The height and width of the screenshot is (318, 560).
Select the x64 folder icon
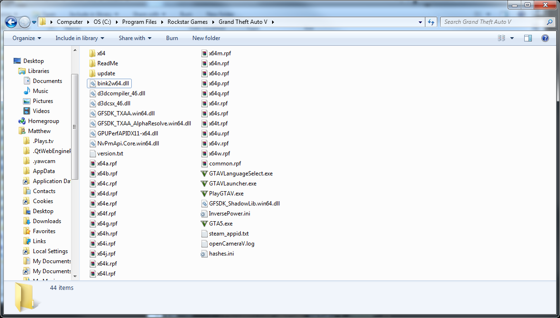click(x=92, y=53)
